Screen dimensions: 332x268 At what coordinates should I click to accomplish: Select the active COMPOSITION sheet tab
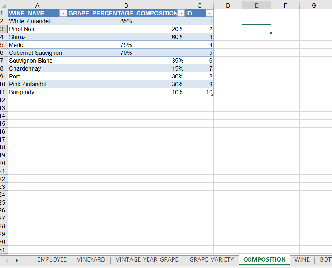pyautogui.click(x=264, y=260)
